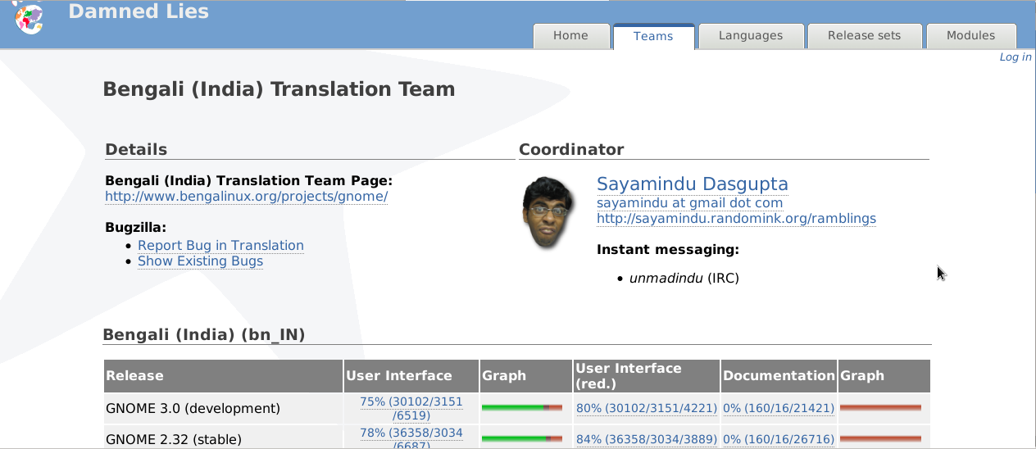This screenshot has height=449, width=1036.
Task: Click the sayamindu at gmail email link
Action: click(689, 202)
